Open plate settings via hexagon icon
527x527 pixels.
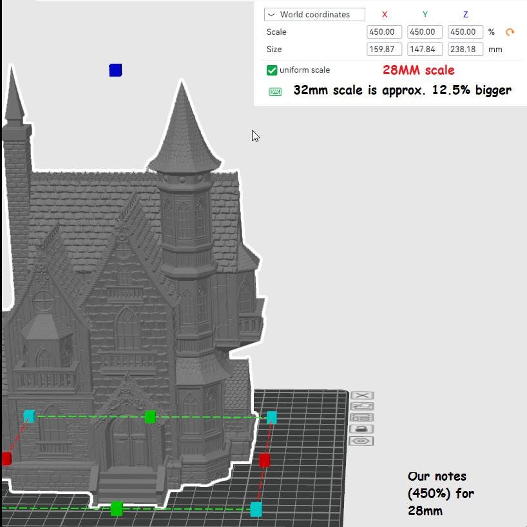point(361,441)
